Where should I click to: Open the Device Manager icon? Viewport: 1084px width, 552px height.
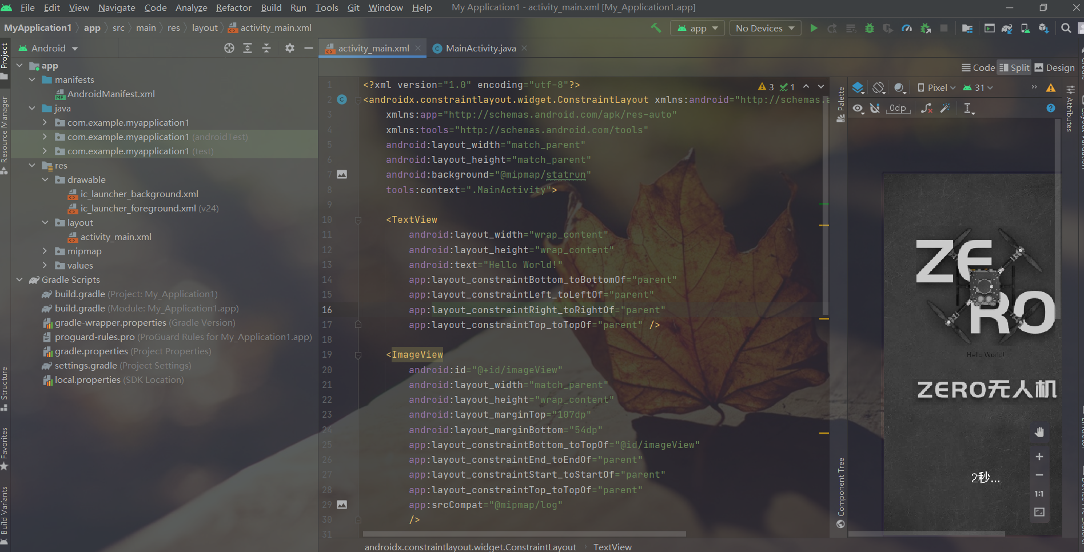pyautogui.click(x=1025, y=27)
